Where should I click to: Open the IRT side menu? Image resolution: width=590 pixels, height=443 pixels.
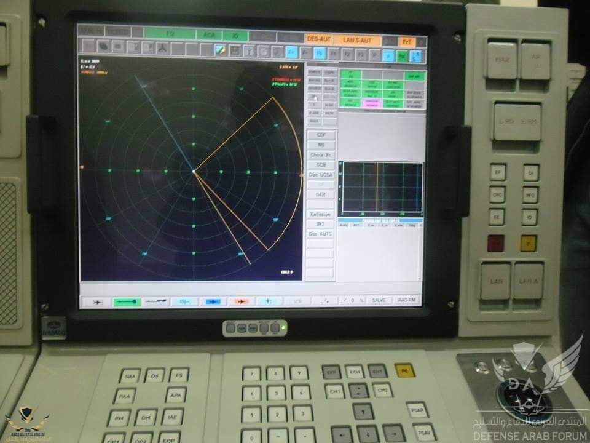320,224
